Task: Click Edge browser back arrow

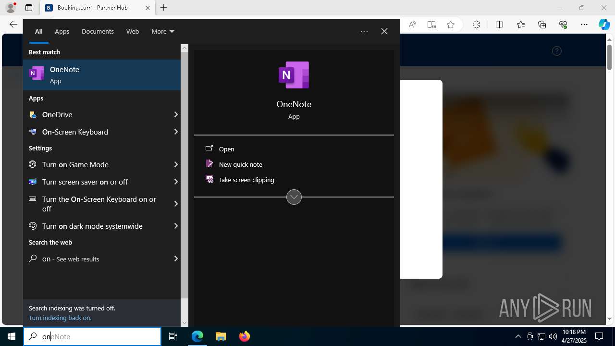Action: [x=13, y=25]
